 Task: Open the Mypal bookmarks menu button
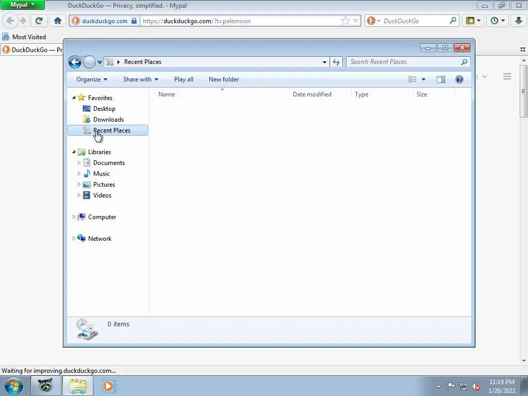(473, 21)
